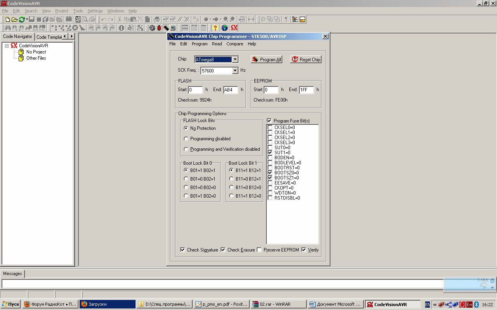Open a file using the folder icon
497x310 pixels.
pos(14,19)
